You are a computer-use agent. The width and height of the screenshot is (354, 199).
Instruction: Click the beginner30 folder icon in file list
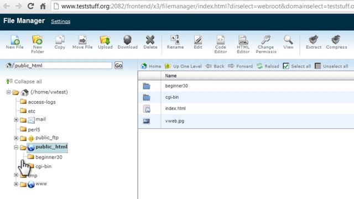pos(147,86)
